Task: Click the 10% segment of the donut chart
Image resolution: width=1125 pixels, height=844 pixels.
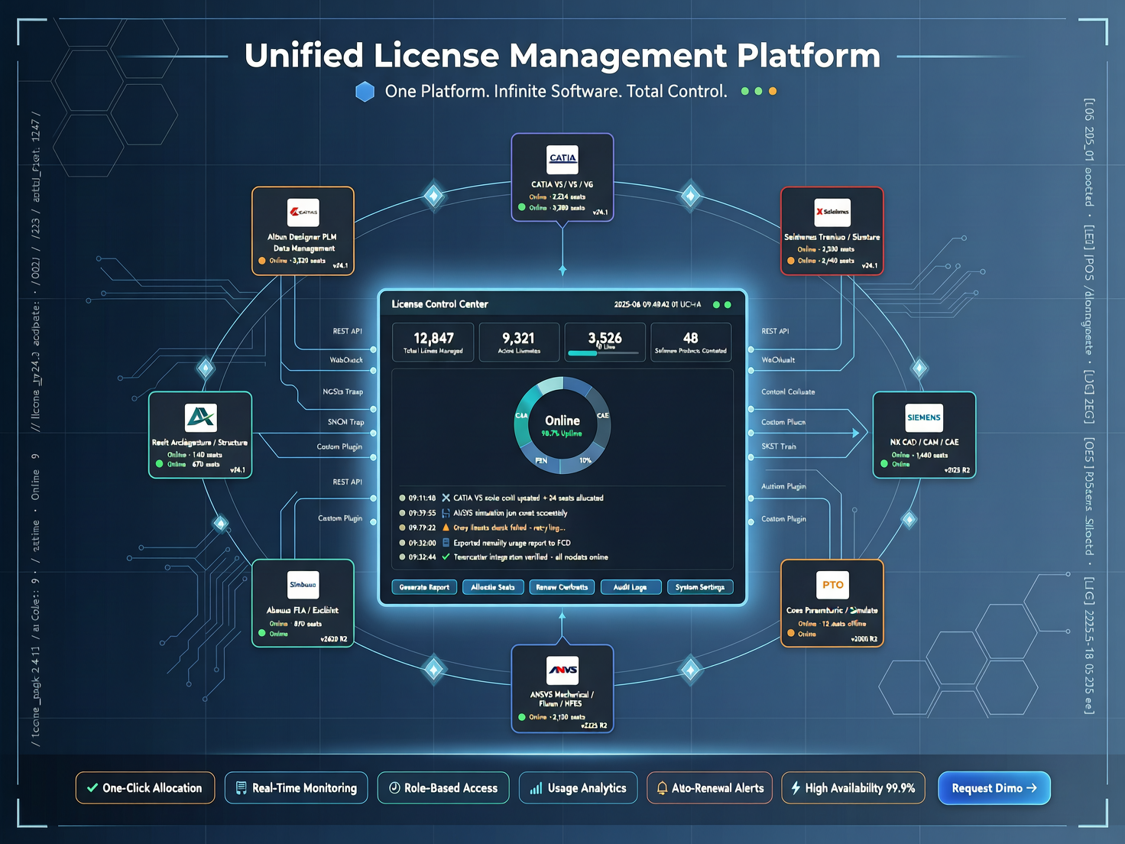Action: 585,459
